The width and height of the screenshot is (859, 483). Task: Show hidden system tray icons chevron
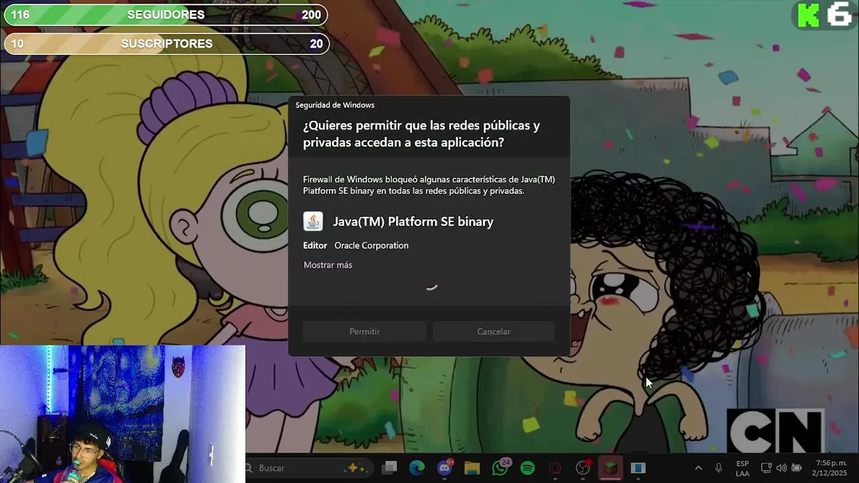pos(698,468)
